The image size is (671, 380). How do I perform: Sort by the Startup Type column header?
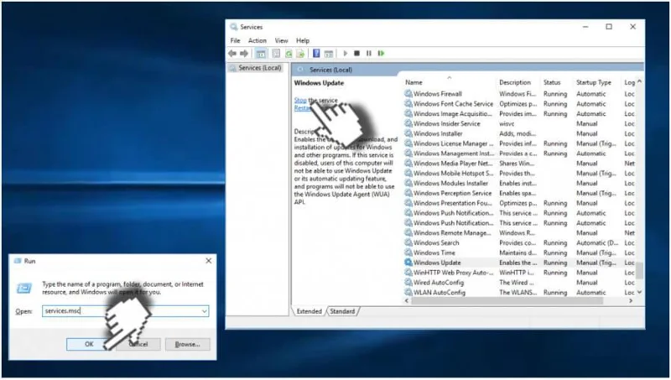click(598, 82)
